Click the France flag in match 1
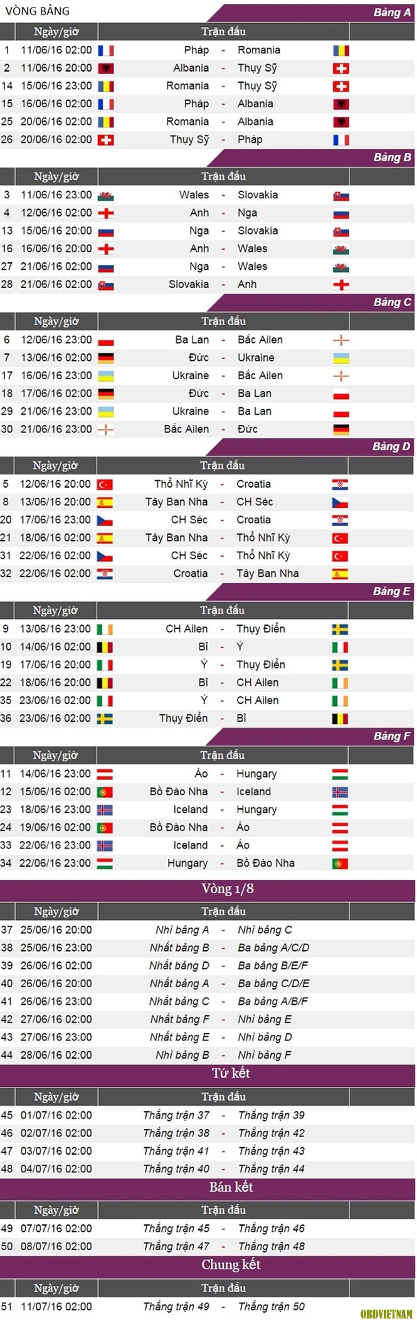The image size is (417, 1321). point(106,51)
